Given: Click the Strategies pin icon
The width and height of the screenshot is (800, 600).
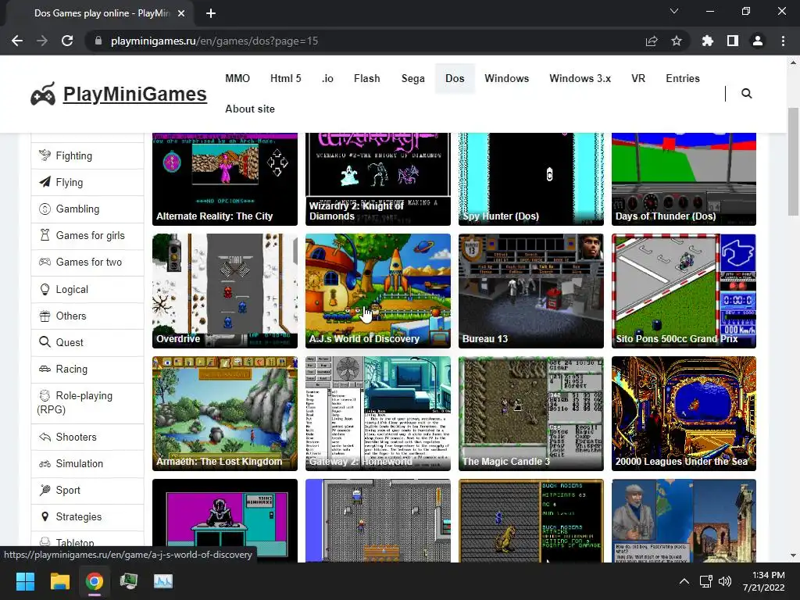Looking at the screenshot, I should click(45, 516).
